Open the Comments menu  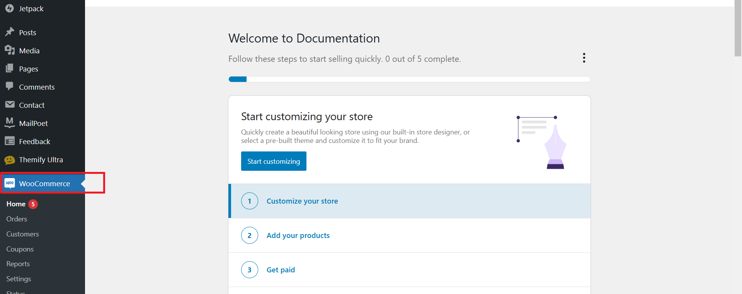pyautogui.click(x=37, y=87)
